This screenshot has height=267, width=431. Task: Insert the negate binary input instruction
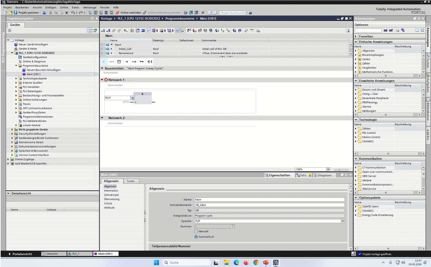134,62
